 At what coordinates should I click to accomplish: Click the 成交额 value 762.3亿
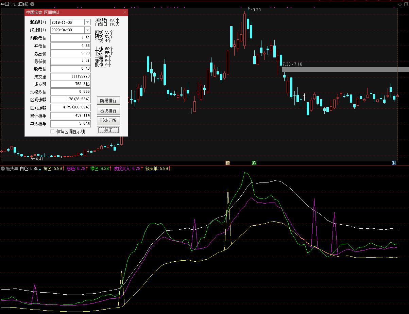coord(70,84)
